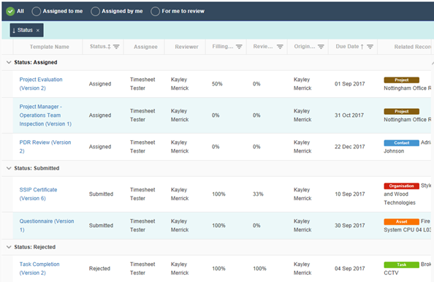Open Task Completion (Version 2) link
The height and width of the screenshot is (282, 434).
[39, 268]
